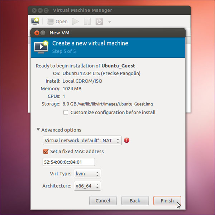Maximize the Virtual Machine Manager window
The width and height of the screenshot is (215, 215).
coord(46,10)
